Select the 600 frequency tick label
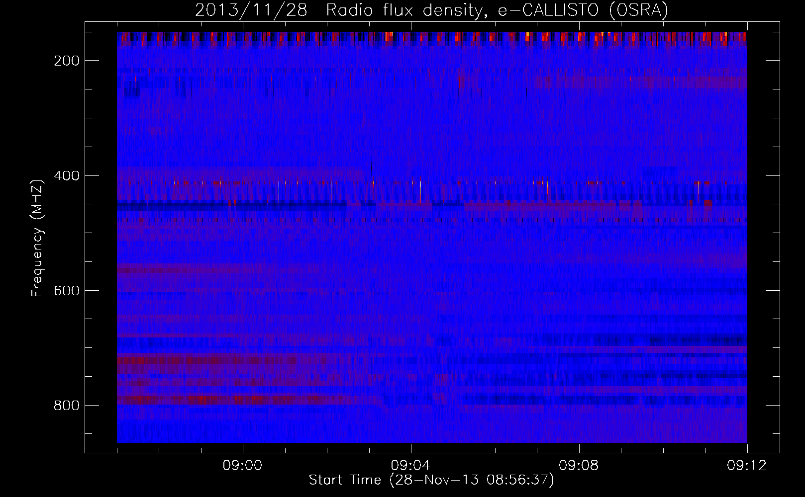805x497 pixels. coord(67,291)
